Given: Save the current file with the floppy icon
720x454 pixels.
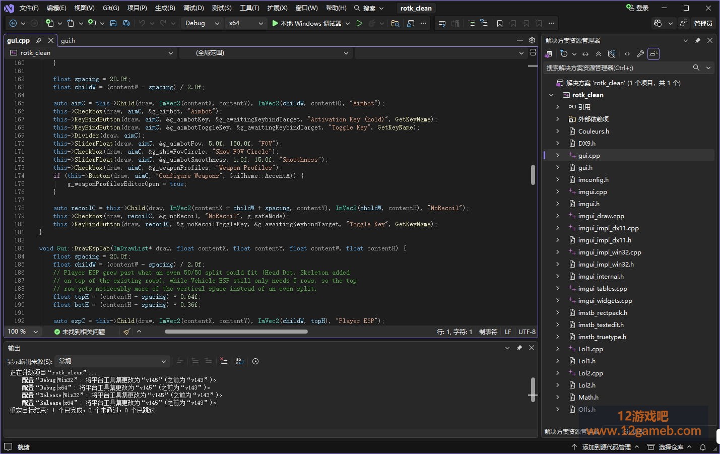Looking at the screenshot, I should click(x=113, y=23).
